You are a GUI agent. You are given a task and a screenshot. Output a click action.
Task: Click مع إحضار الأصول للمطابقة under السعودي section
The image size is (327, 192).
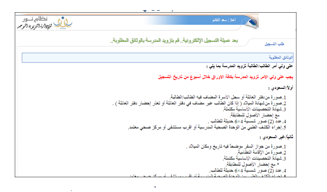click(x=255, y=115)
